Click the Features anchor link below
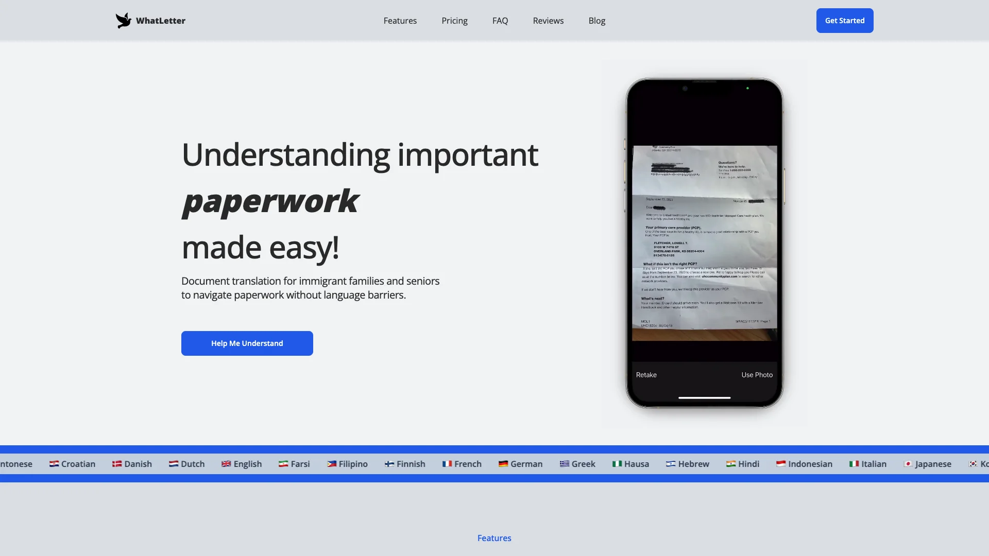This screenshot has width=989, height=556. [494, 537]
